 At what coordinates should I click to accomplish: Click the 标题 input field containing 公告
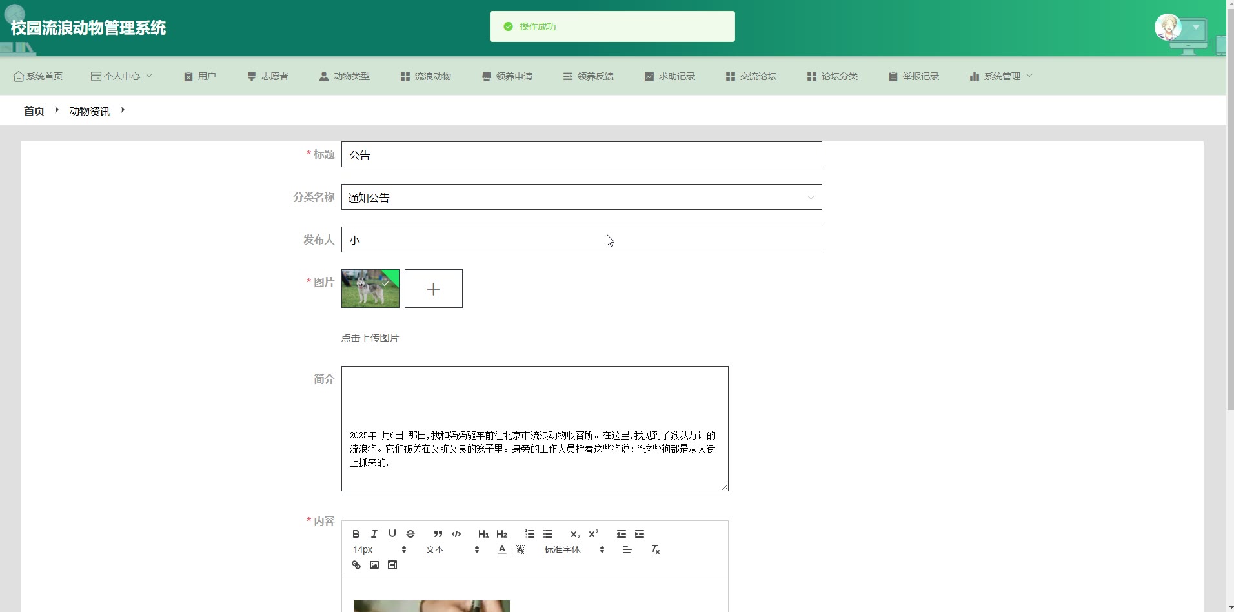[581, 155]
